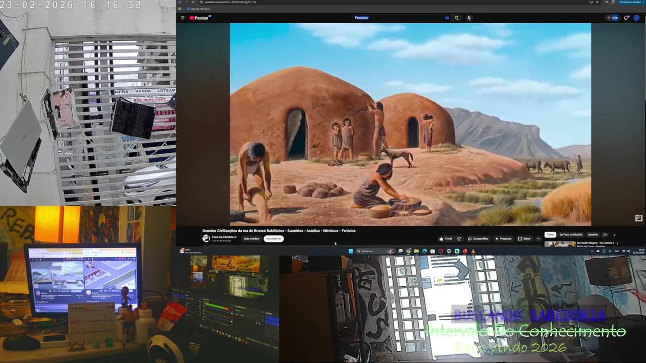
Task: Reload the page with browser refresh icon
Action: click(x=193, y=2)
